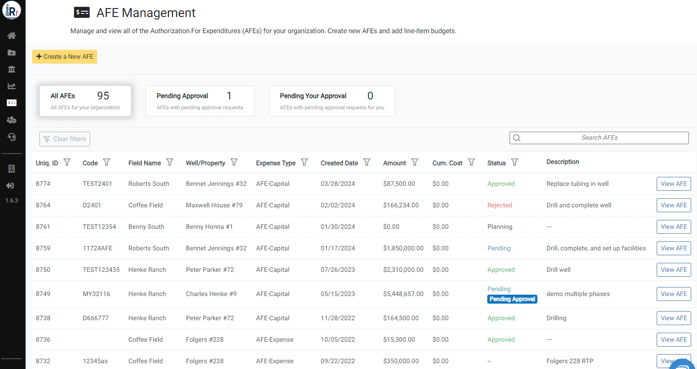View AFE for row 8738
Image resolution: width=697 pixels, height=369 pixels.
[x=674, y=318]
